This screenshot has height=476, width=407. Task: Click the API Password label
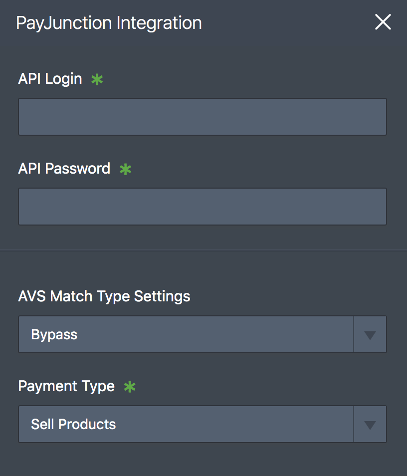click(64, 169)
